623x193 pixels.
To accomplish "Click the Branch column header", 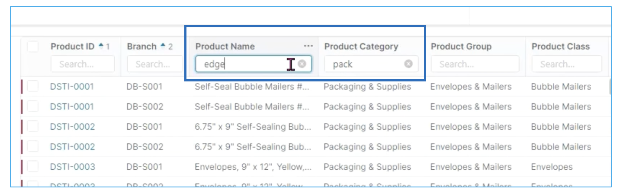I will [141, 47].
